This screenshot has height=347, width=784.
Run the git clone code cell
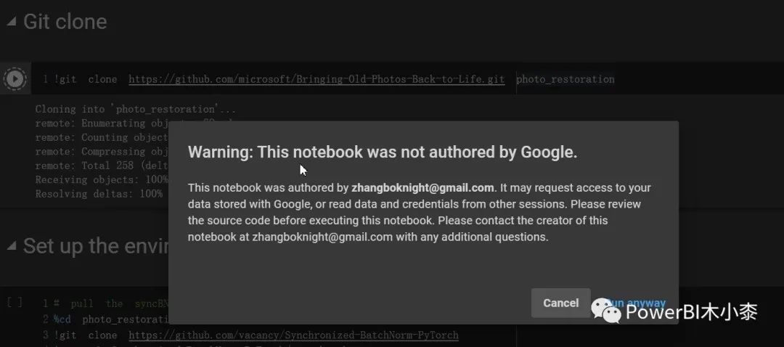tap(15, 78)
